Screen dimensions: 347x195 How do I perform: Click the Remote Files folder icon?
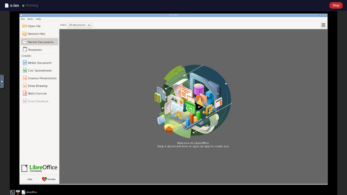pyautogui.click(x=25, y=34)
